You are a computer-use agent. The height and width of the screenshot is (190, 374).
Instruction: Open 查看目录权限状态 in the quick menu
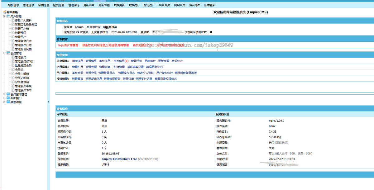[165, 79]
